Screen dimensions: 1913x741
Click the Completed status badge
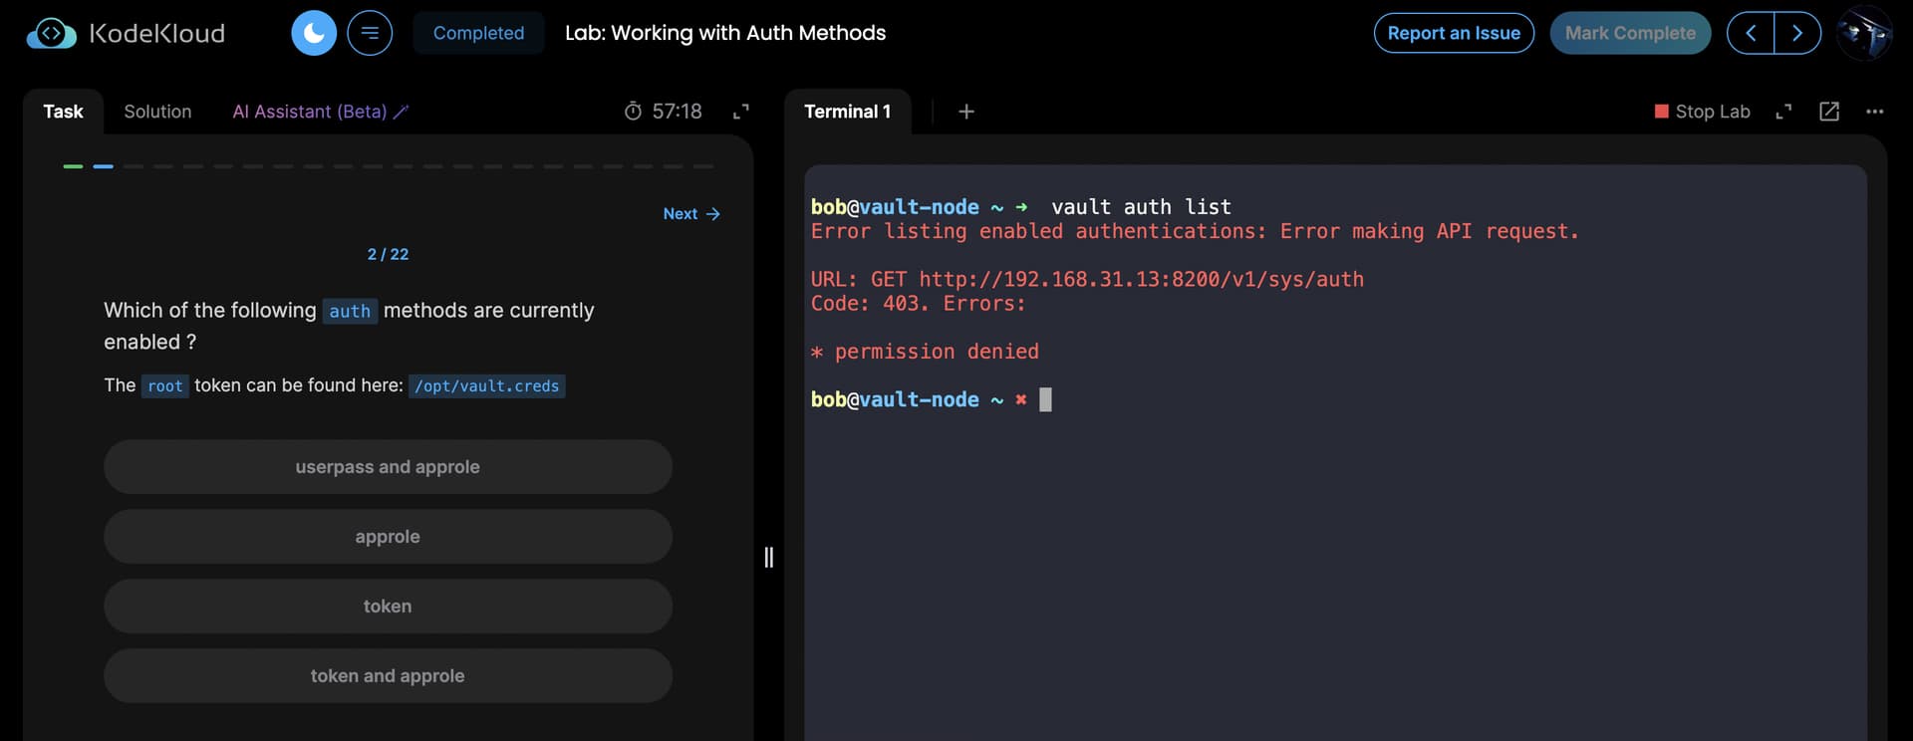tap(478, 33)
